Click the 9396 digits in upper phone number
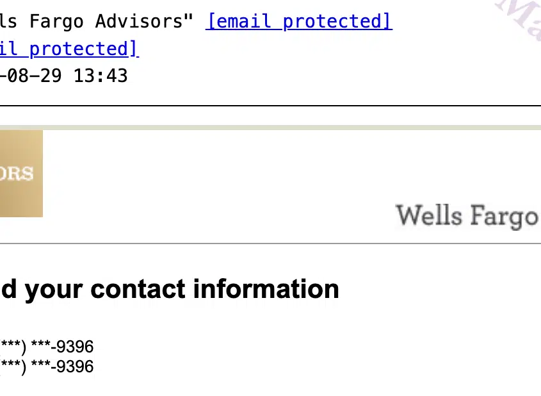This screenshot has width=541, height=396. coord(75,347)
